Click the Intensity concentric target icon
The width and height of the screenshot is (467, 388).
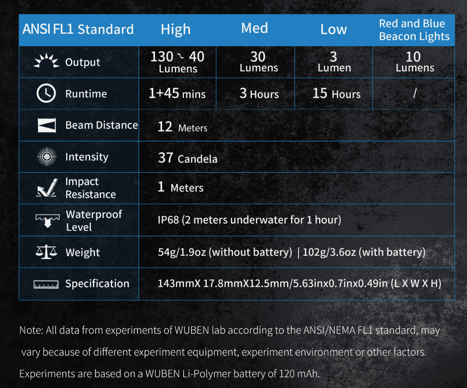coord(46,157)
